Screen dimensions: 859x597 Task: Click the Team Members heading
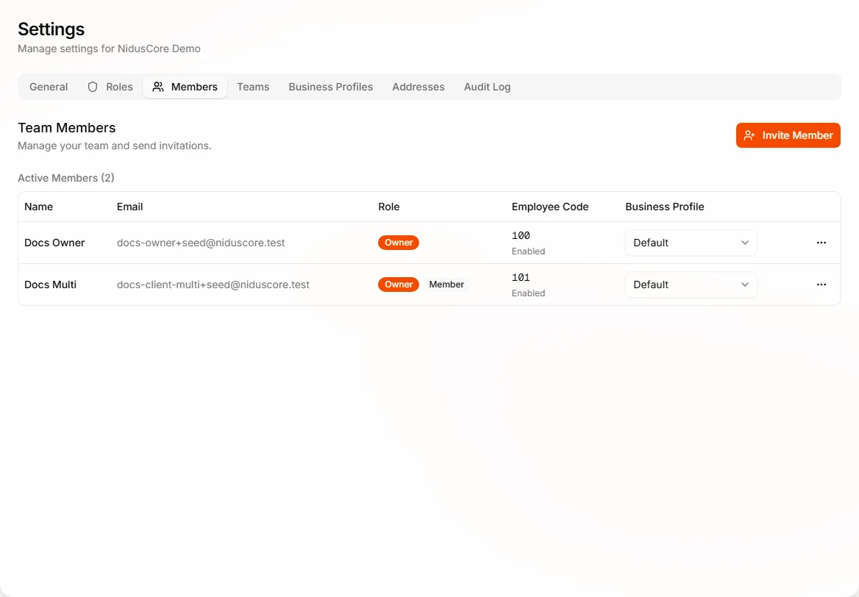(67, 128)
